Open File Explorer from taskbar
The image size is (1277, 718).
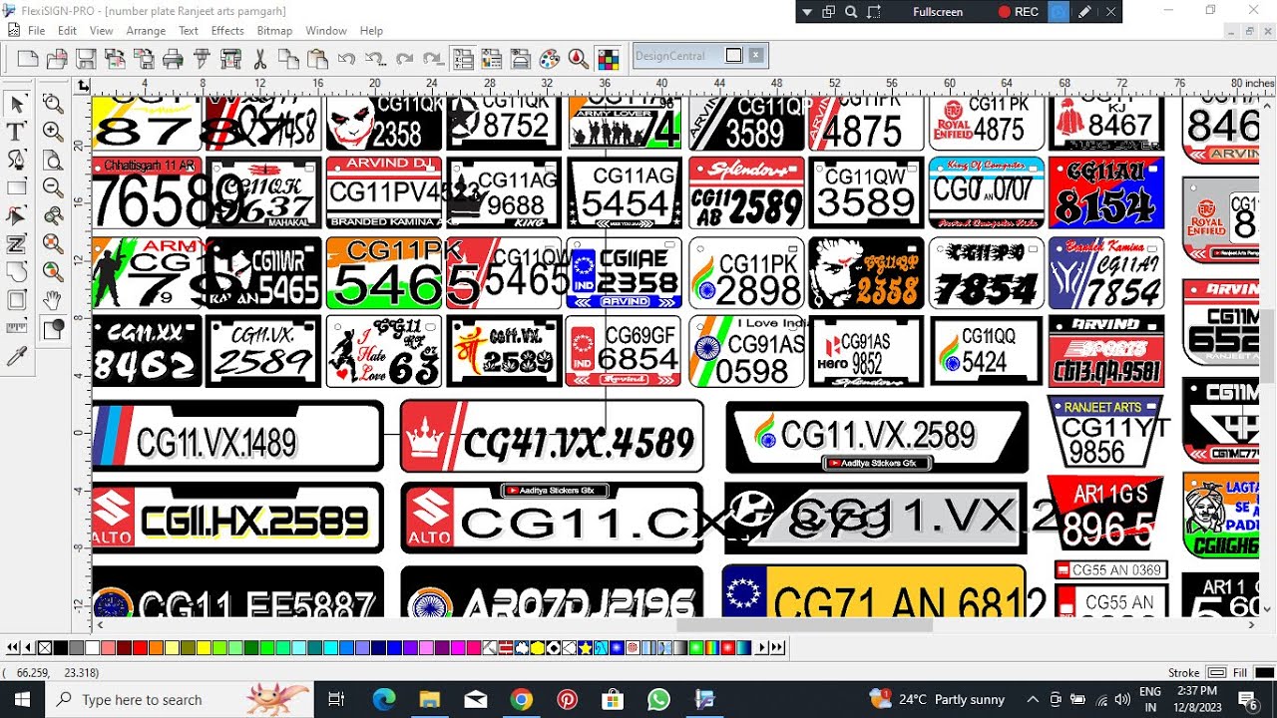click(430, 699)
